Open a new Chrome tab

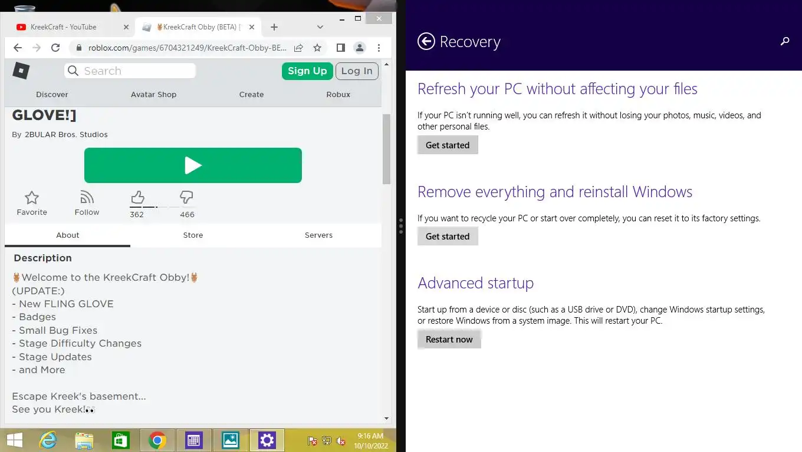coord(274,27)
